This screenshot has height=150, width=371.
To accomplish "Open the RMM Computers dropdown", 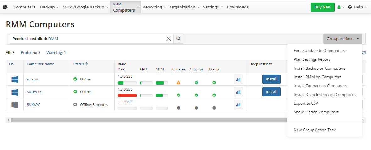I will (126, 7).
